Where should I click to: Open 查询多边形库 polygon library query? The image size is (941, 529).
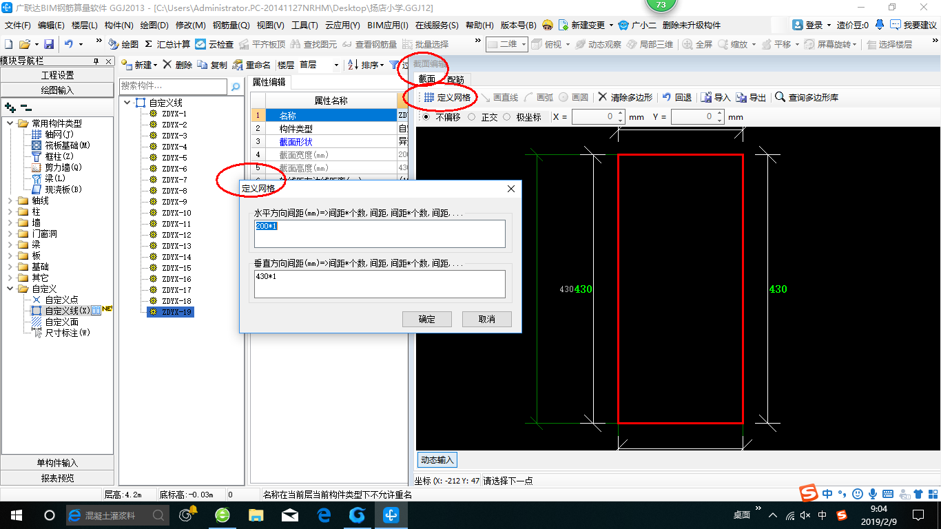tap(807, 97)
